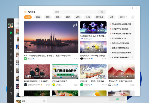Click the 腾讯ISUX channel avatar
149x103 pixels.
(82, 59)
